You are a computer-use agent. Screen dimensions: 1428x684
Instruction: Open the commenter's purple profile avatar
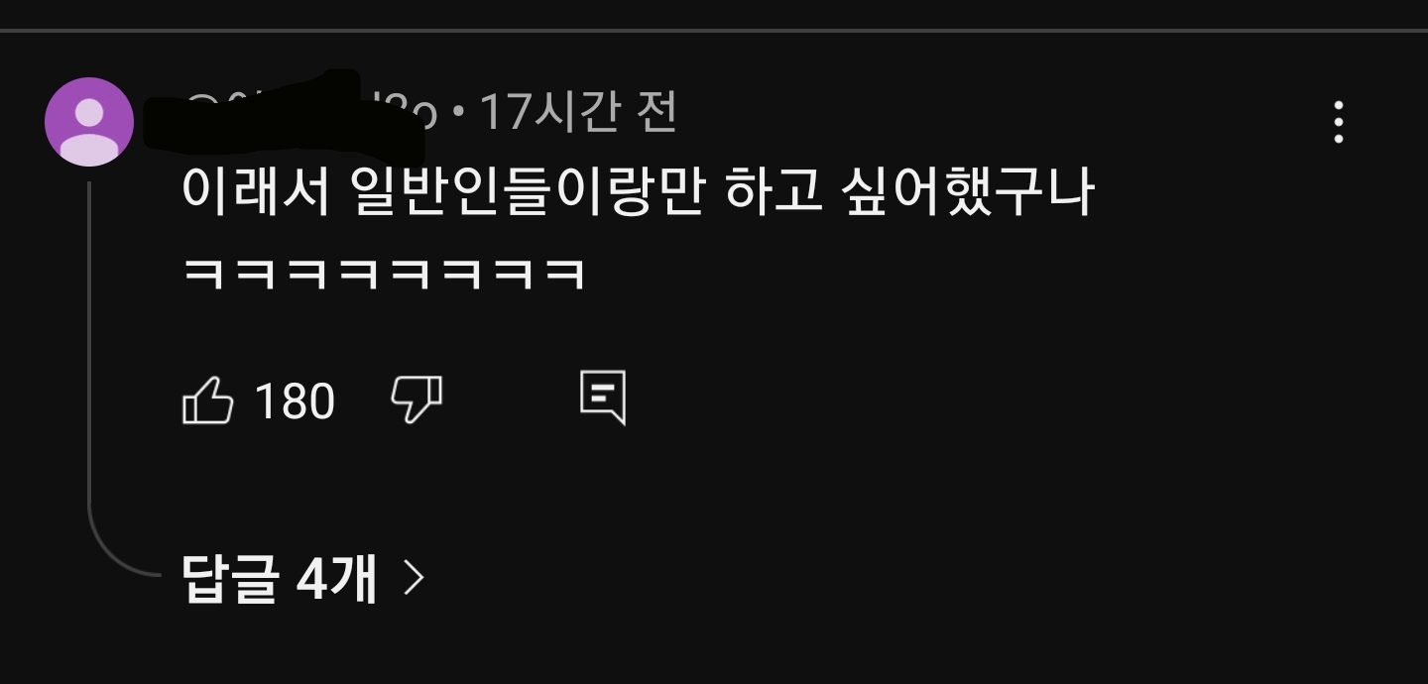[x=89, y=122]
